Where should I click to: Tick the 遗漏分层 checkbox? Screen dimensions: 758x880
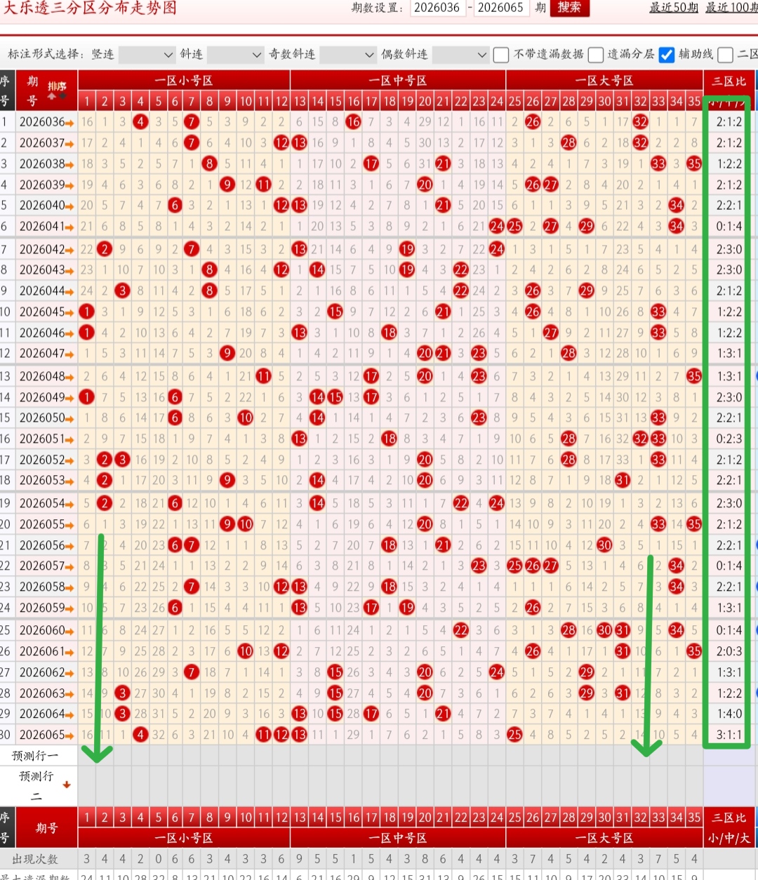coord(596,55)
